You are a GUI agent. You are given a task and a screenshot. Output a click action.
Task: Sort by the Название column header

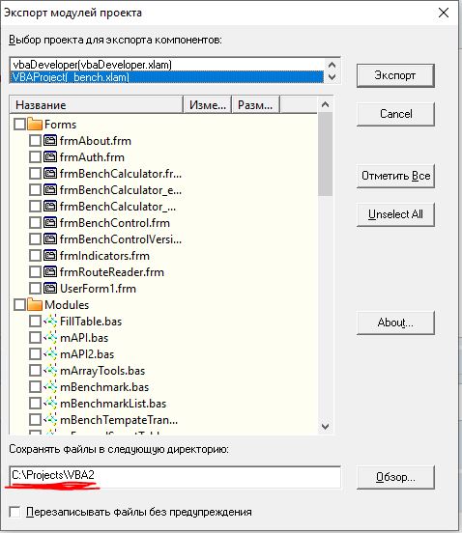pos(96,104)
